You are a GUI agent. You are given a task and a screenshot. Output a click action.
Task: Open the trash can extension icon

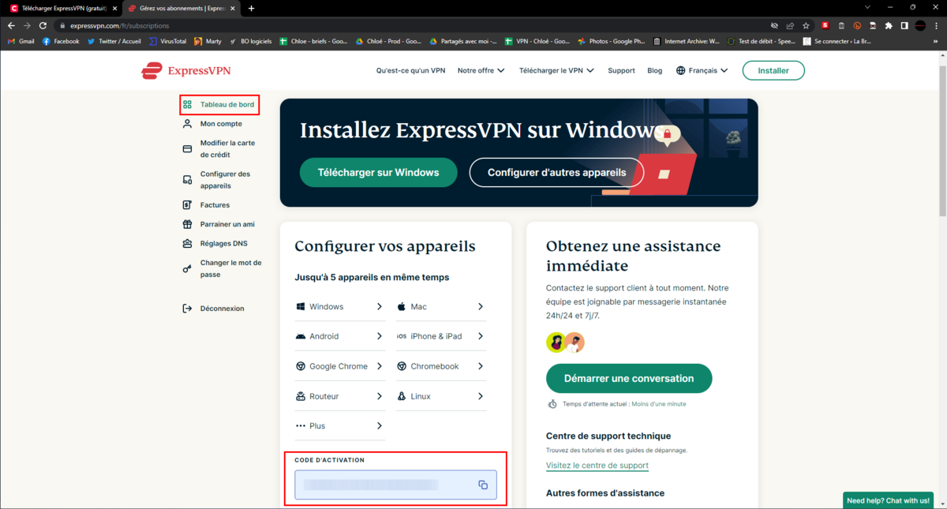[841, 25]
